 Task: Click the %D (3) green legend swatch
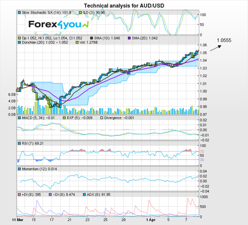click(x=80, y=13)
